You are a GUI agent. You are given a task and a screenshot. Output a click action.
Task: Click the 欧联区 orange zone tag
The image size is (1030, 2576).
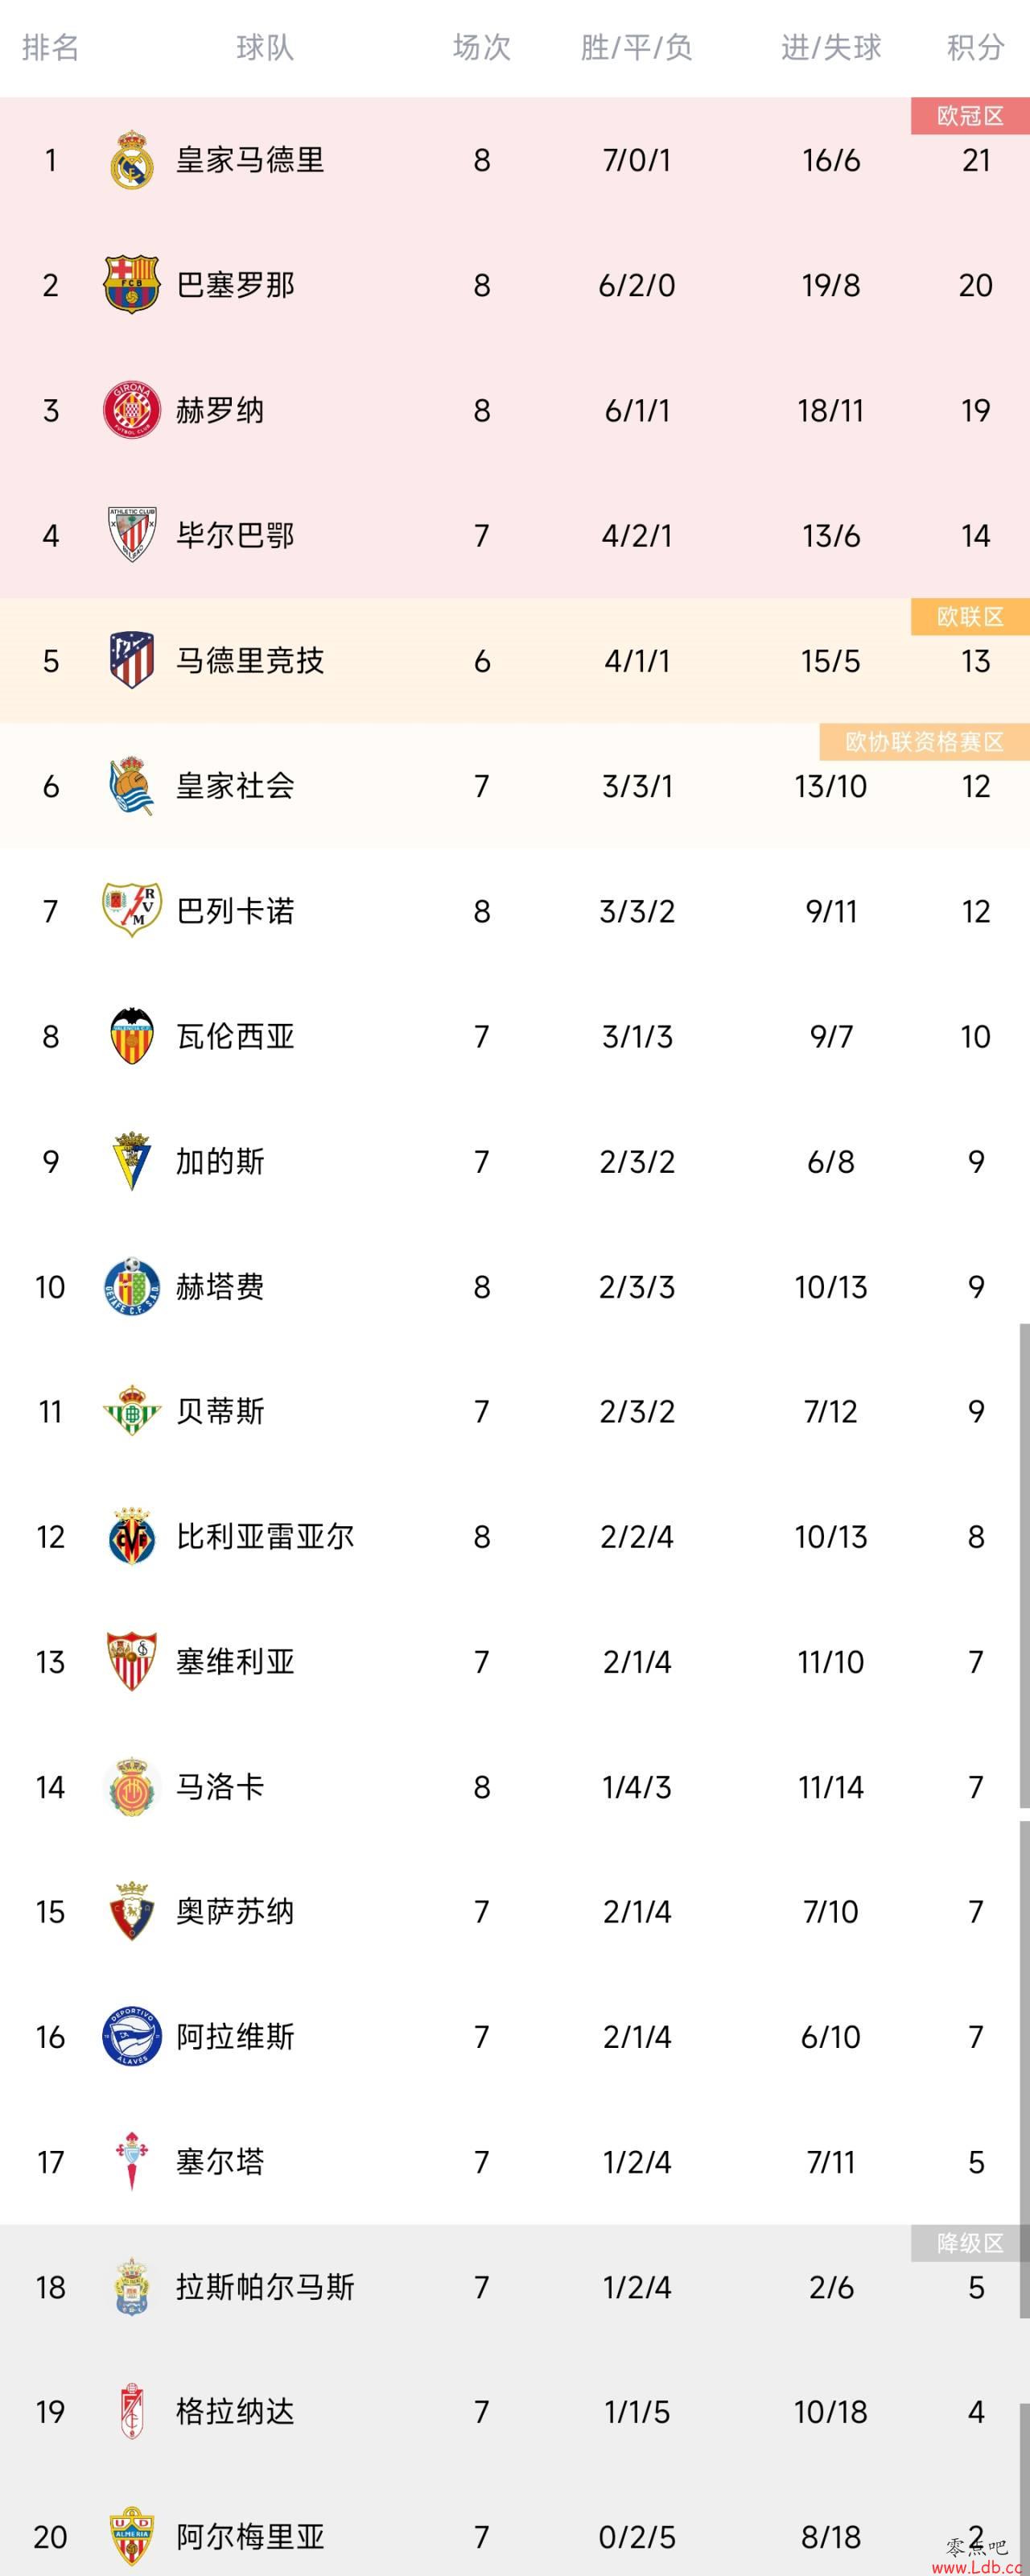(970, 617)
